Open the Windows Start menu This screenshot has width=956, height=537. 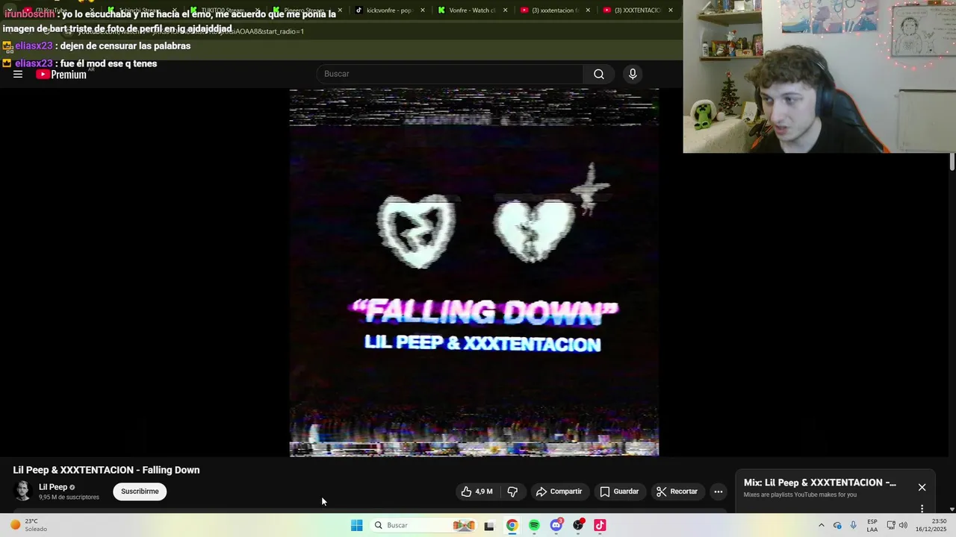coord(357,525)
